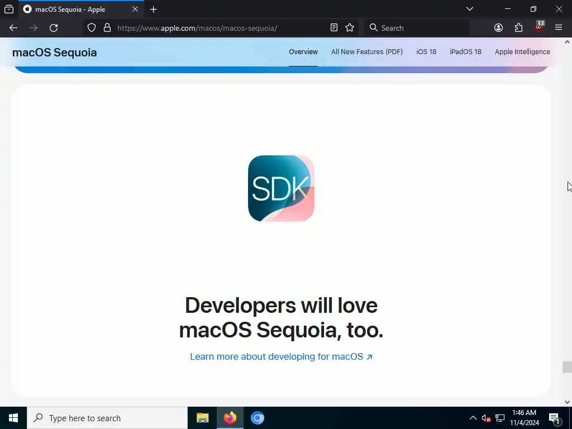The image size is (572, 429).
Task: Click the Firefox Search box
Action: (x=417, y=28)
